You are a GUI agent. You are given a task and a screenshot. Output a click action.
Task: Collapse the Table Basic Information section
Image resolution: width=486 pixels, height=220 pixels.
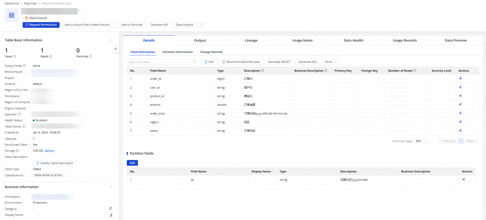[x=111, y=40]
